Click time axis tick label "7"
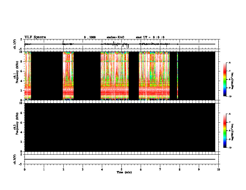Screen dimensions: 246x190 click(x=160, y=170)
